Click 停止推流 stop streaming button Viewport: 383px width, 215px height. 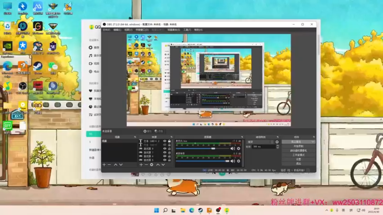pos(296,141)
